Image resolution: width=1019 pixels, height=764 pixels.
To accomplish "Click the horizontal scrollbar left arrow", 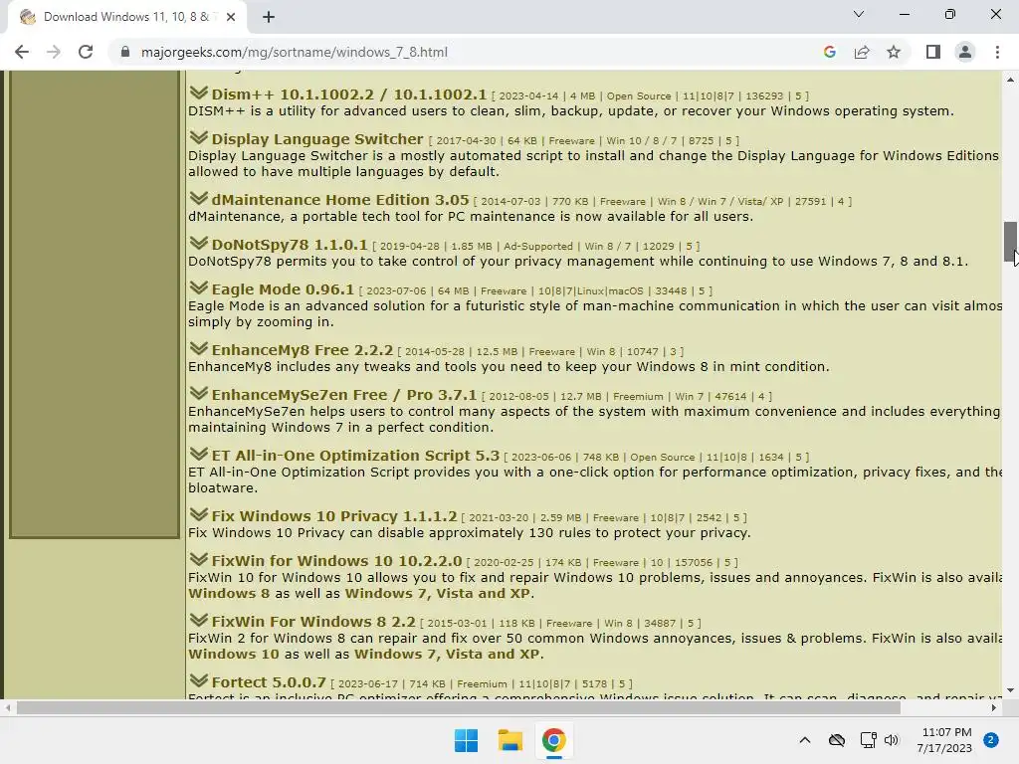I will coord(8,707).
